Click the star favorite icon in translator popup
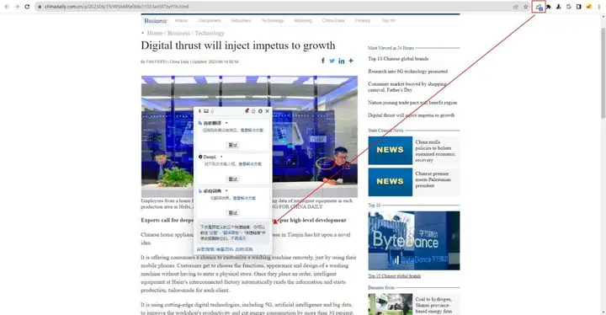Screen dimensions: 606x315 [x=253, y=111]
